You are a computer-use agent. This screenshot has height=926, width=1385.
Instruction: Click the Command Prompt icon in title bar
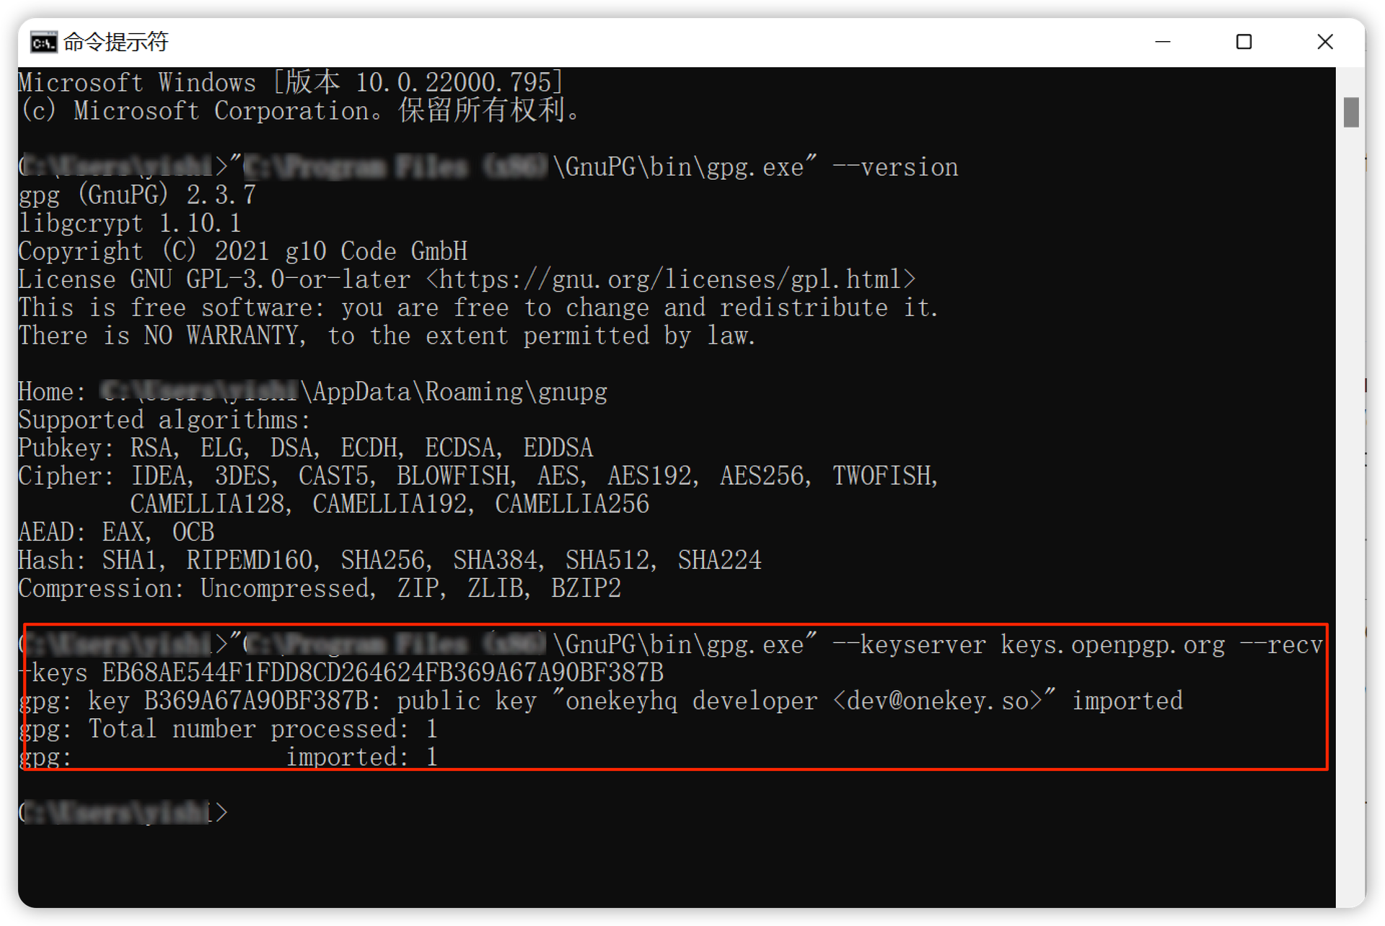(43, 43)
